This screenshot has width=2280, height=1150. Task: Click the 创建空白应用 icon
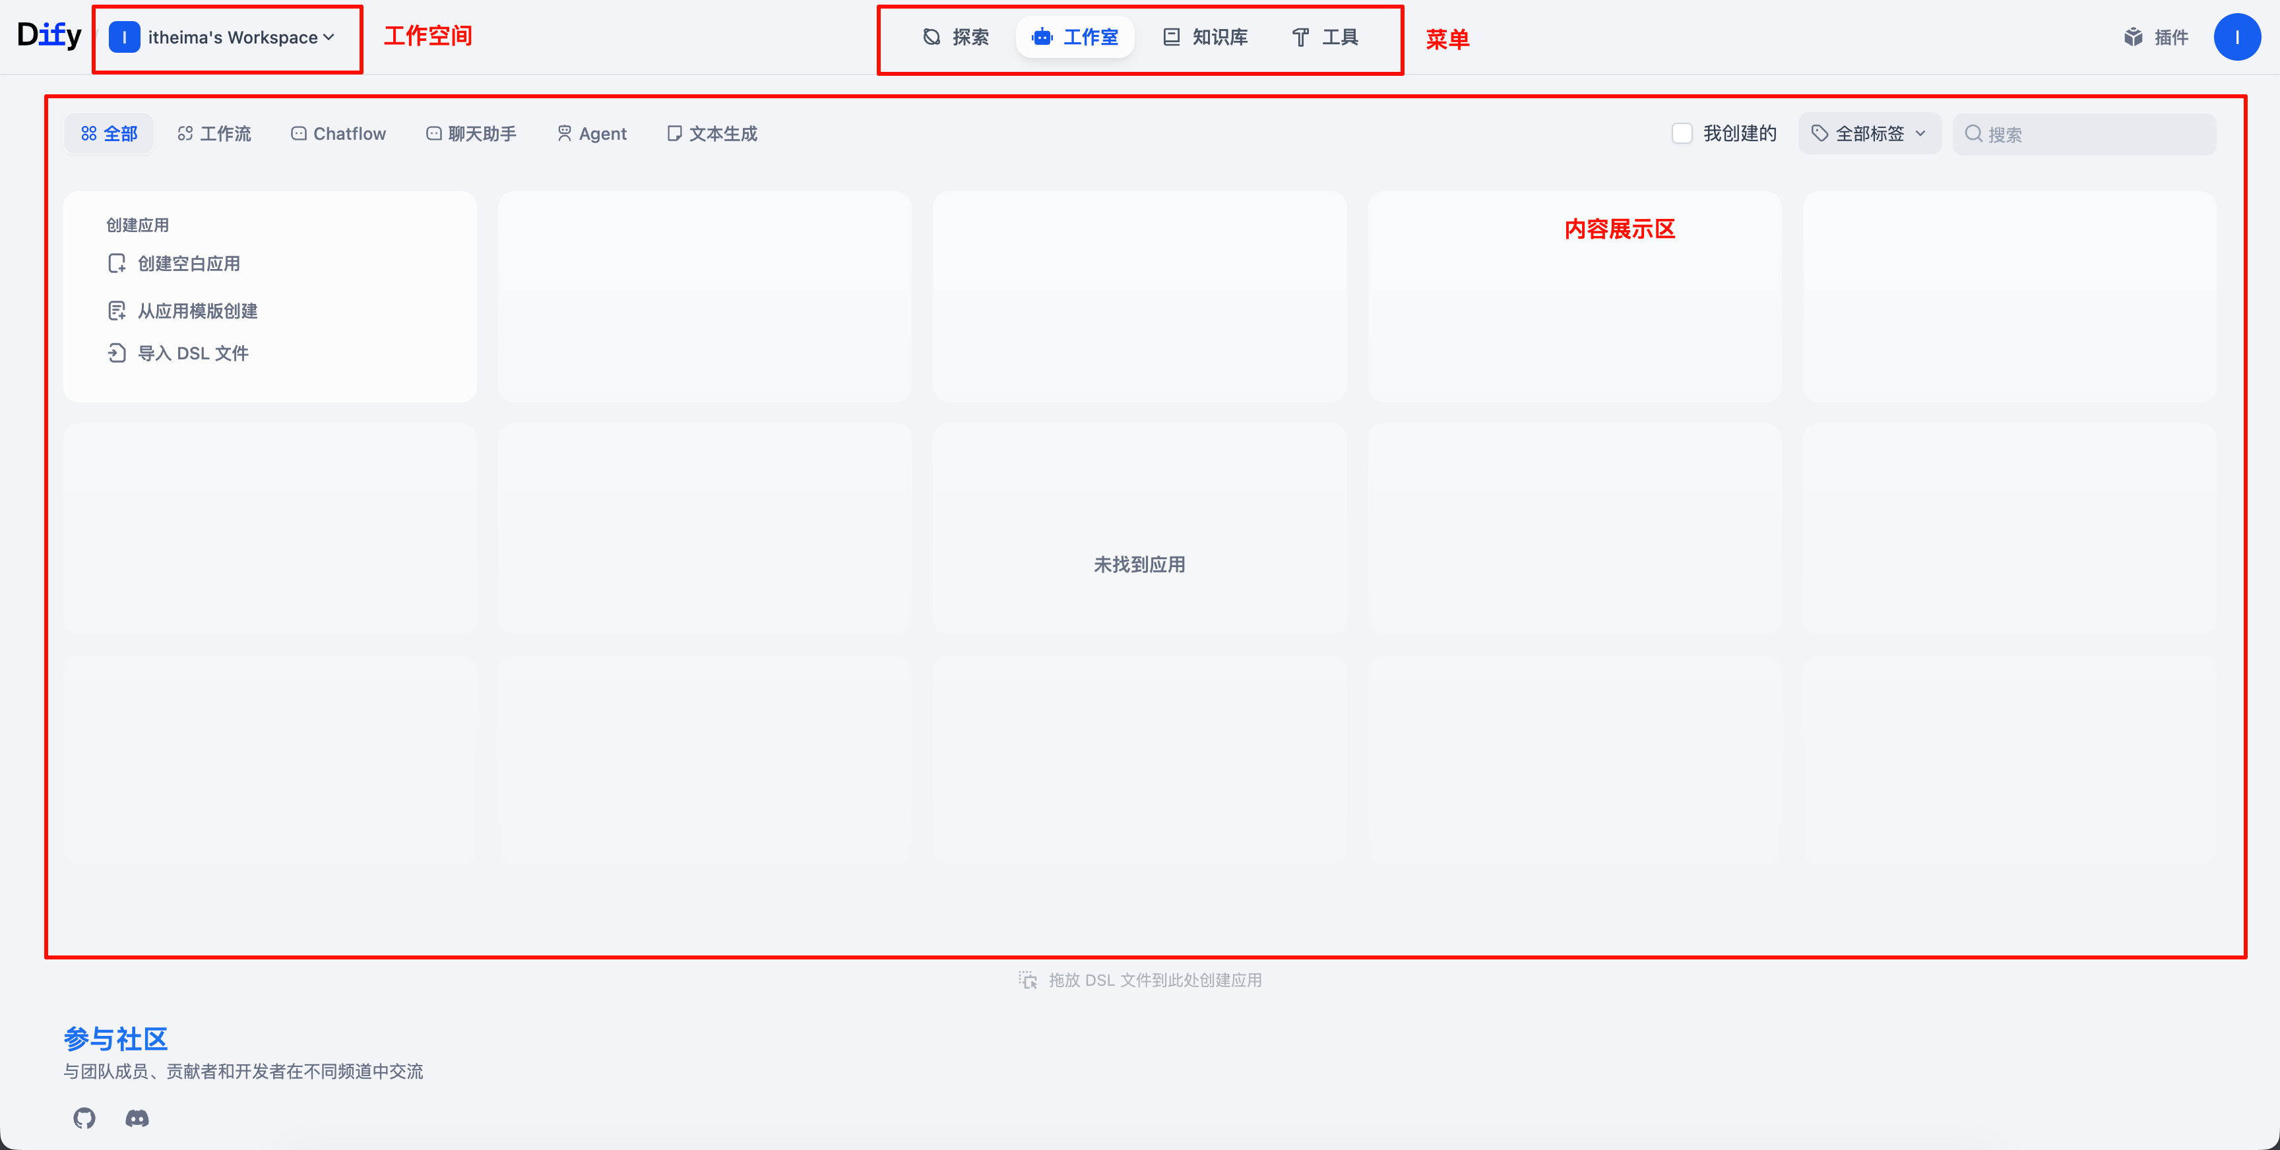tap(117, 264)
